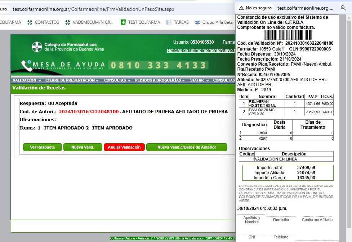Click the barcode on the receipt
Viewport: 352px width, 242px height.
pyautogui.click(x=288, y=35)
